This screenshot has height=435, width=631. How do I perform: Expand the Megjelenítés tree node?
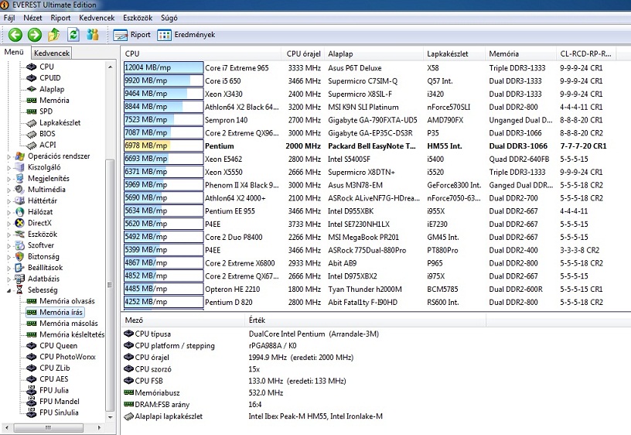tap(9, 179)
